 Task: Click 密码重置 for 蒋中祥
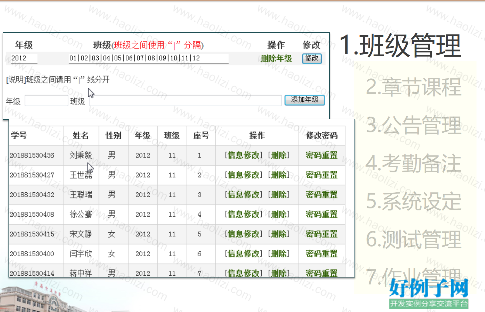click(322, 273)
